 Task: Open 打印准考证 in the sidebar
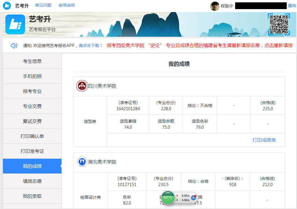(x=32, y=151)
